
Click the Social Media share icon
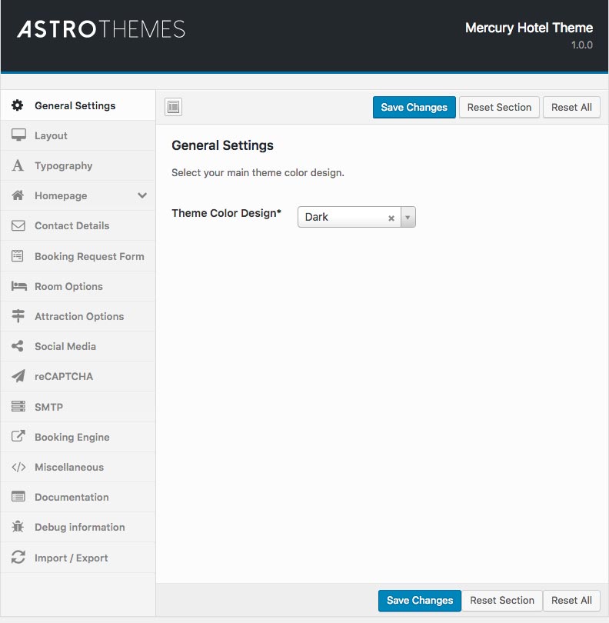(18, 346)
